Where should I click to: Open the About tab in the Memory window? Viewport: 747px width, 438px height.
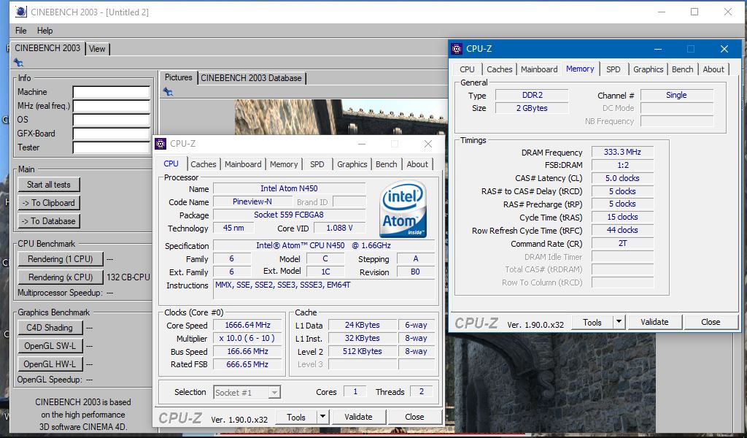pos(713,69)
